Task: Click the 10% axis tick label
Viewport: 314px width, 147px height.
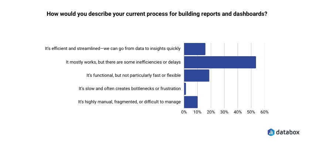Action: 197,112
